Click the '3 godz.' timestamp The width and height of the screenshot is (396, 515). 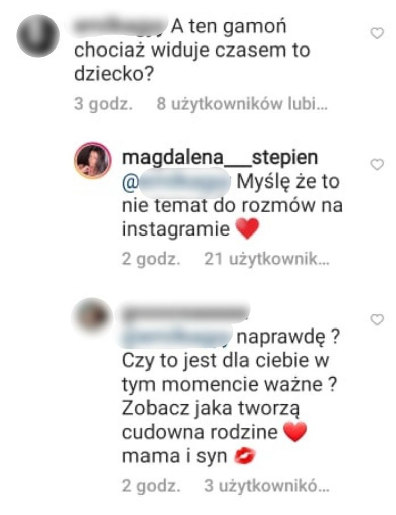pos(104,104)
